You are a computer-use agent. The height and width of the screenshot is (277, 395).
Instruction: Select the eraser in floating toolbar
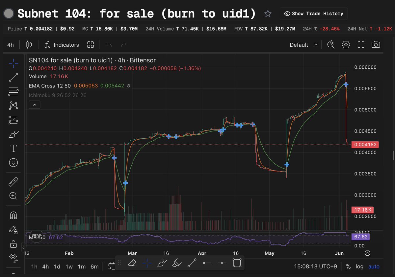132,263
